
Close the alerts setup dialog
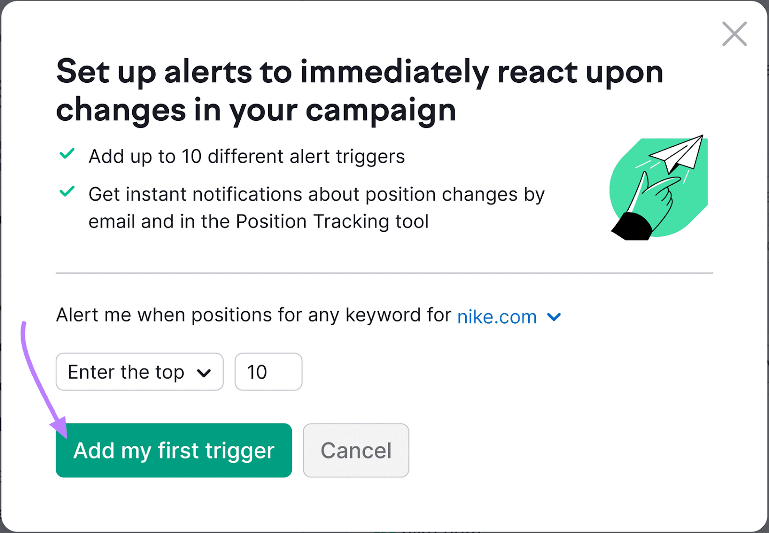click(734, 34)
